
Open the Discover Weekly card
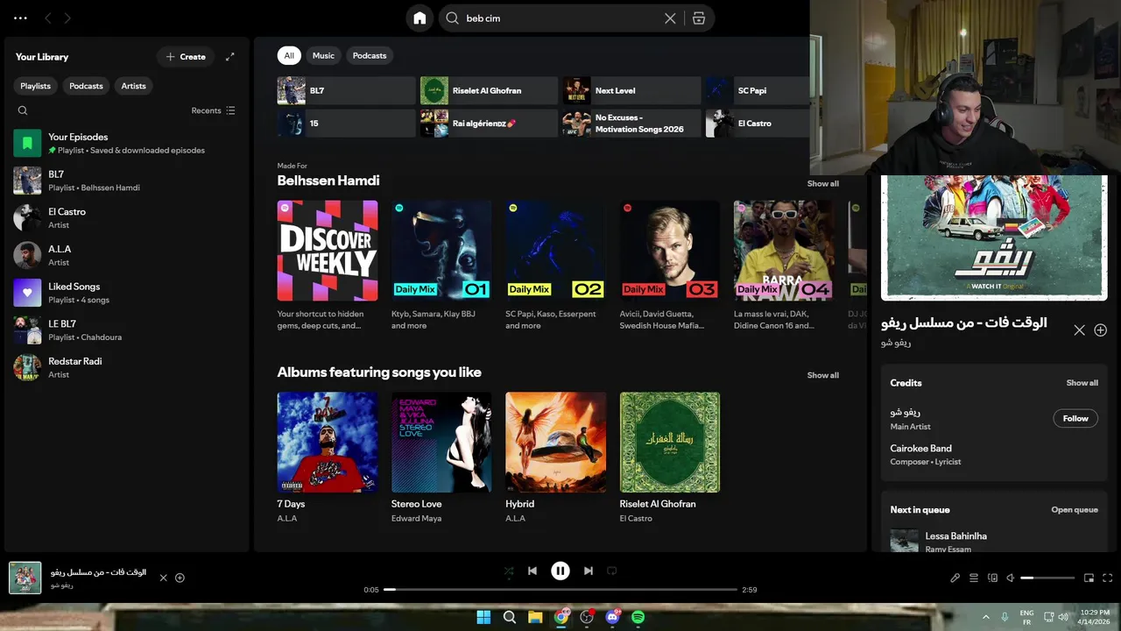click(328, 266)
